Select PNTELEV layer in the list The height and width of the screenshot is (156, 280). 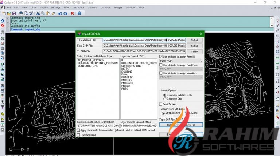127,80
